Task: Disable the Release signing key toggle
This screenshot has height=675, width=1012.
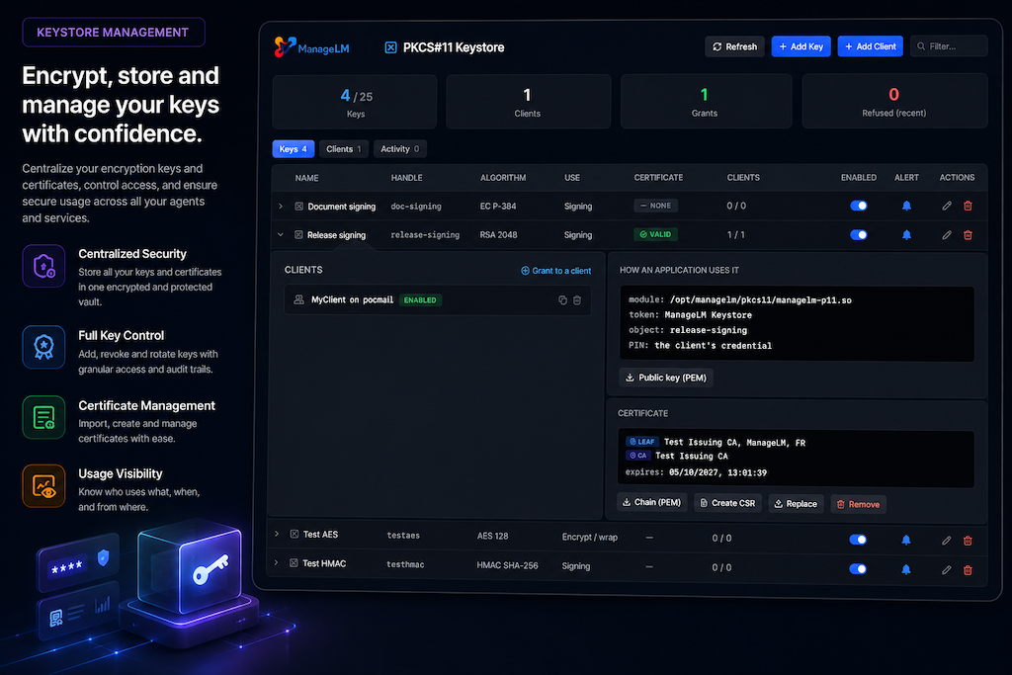Action: pos(859,235)
